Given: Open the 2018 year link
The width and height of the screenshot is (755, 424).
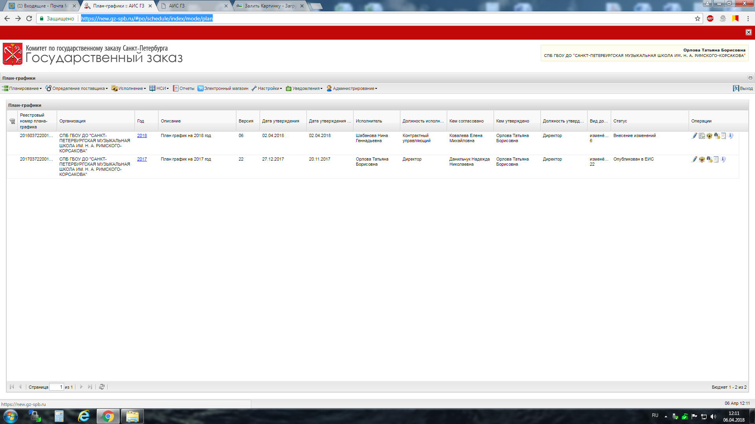Looking at the screenshot, I should coord(142,136).
